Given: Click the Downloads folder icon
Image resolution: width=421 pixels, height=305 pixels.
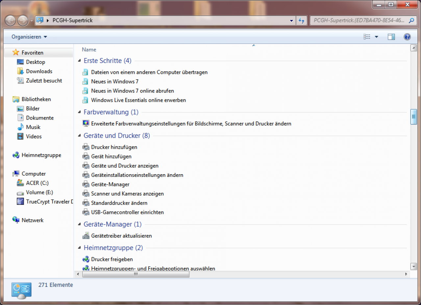Looking at the screenshot, I should click(20, 71).
